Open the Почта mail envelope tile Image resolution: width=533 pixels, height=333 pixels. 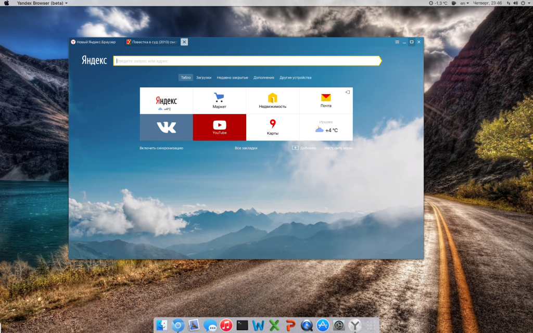(x=326, y=101)
